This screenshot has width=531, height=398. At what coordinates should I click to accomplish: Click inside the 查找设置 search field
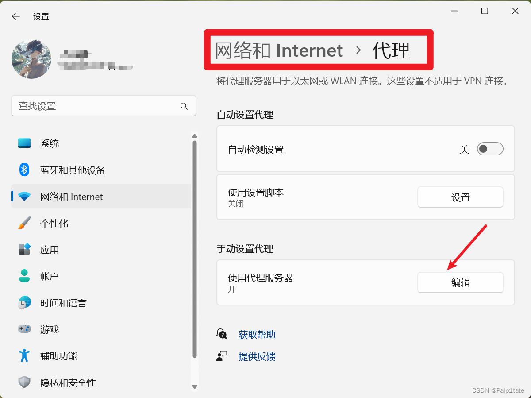click(88, 106)
